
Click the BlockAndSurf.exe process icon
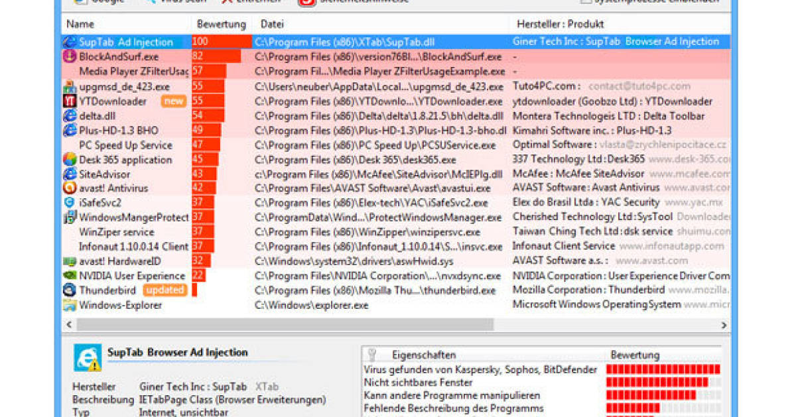(x=69, y=56)
